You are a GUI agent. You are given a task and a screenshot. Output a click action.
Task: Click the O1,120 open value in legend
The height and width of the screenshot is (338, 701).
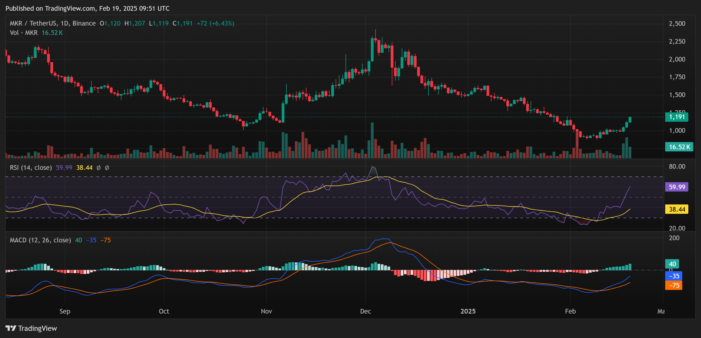pyautogui.click(x=110, y=23)
